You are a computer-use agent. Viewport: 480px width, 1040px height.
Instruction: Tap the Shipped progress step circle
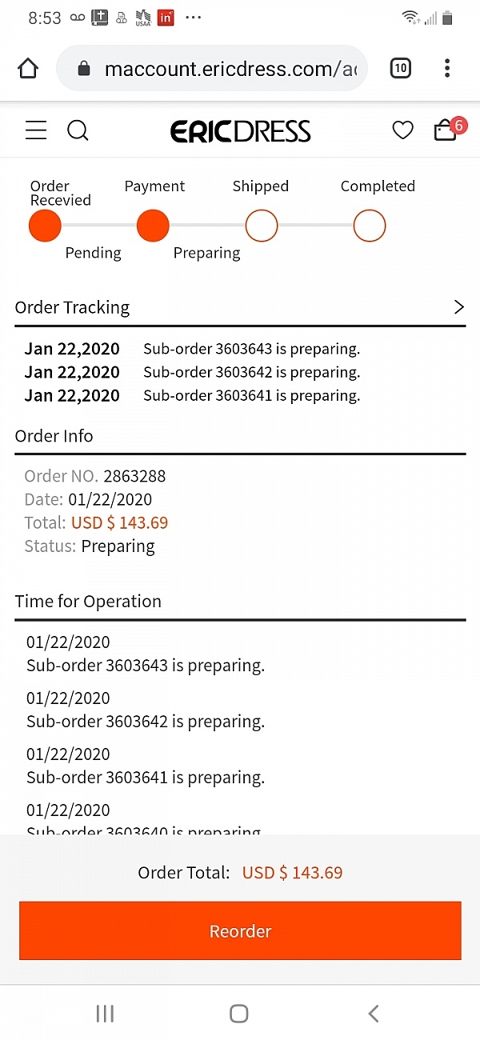[x=261, y=226]
